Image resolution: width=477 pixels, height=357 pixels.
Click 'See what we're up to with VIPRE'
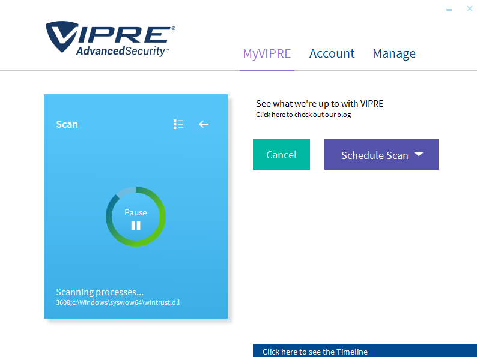tap(320, 104)
